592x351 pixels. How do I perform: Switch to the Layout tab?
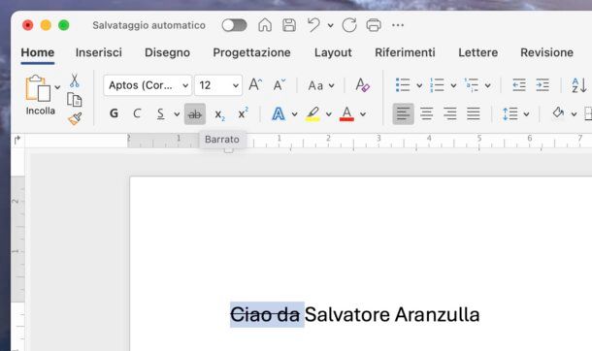click(x=333, y=52)
